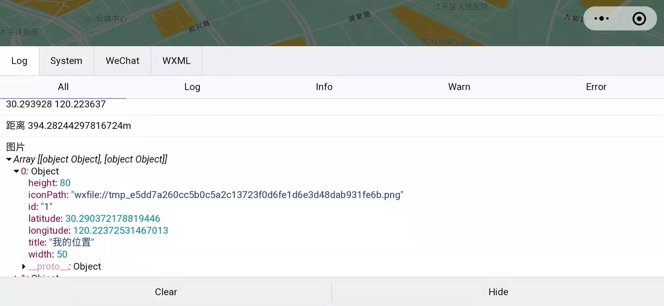Tap the mini program close circle icon
Image resolution: width=664 pixels, height=306 pixels.
639,19
